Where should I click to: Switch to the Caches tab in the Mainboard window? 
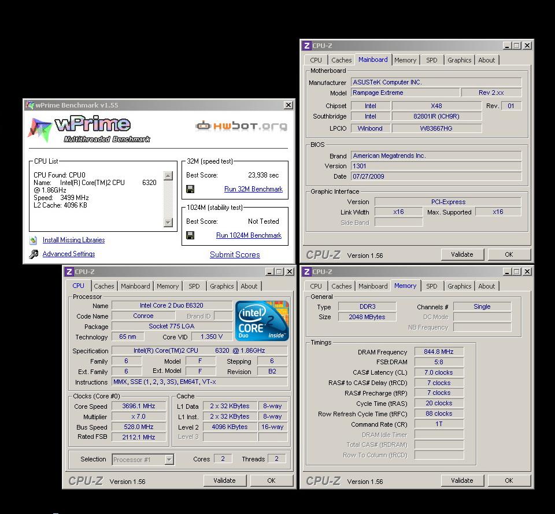[341, 60]
